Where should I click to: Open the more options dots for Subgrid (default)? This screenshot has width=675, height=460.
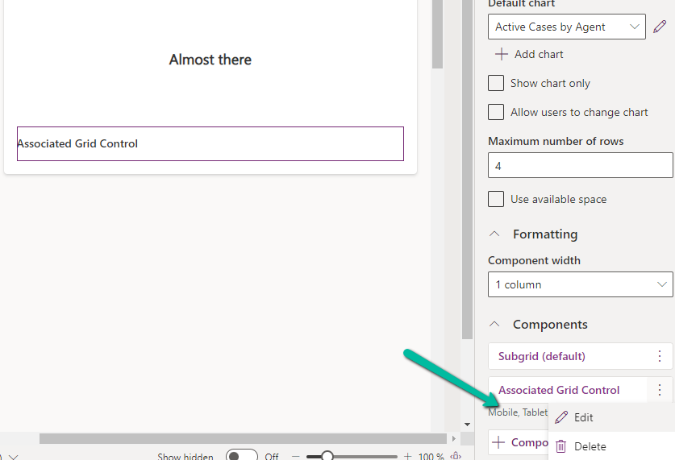660,356
